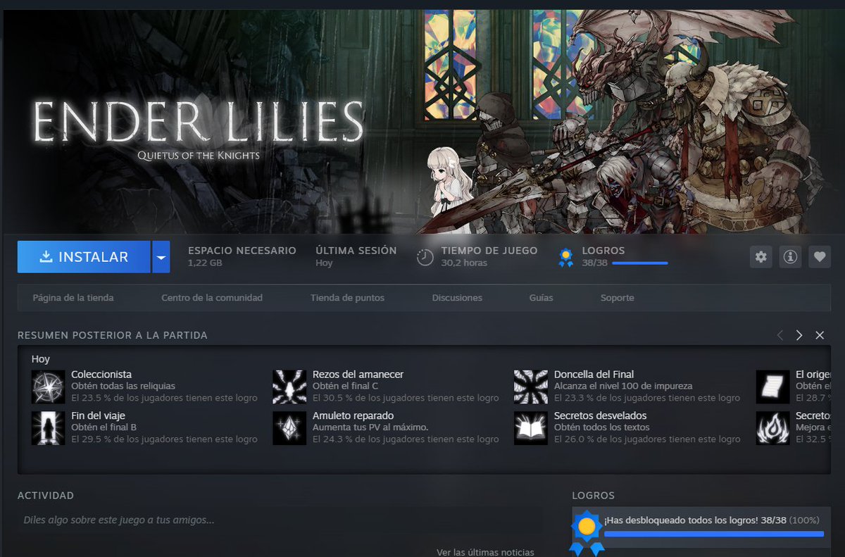
Task: Open game settings gear icon
Action: tap(761, 257)
